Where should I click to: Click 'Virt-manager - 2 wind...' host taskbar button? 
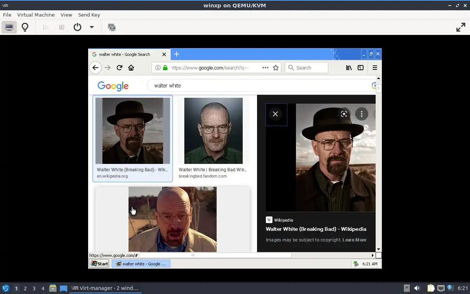coord(105,288)
